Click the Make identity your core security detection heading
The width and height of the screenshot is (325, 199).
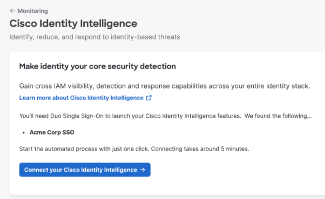97,66
